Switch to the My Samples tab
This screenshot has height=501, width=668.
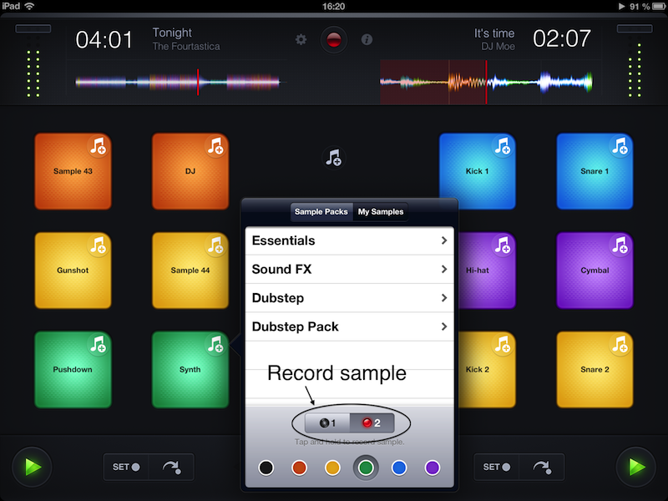pos(381,212)
